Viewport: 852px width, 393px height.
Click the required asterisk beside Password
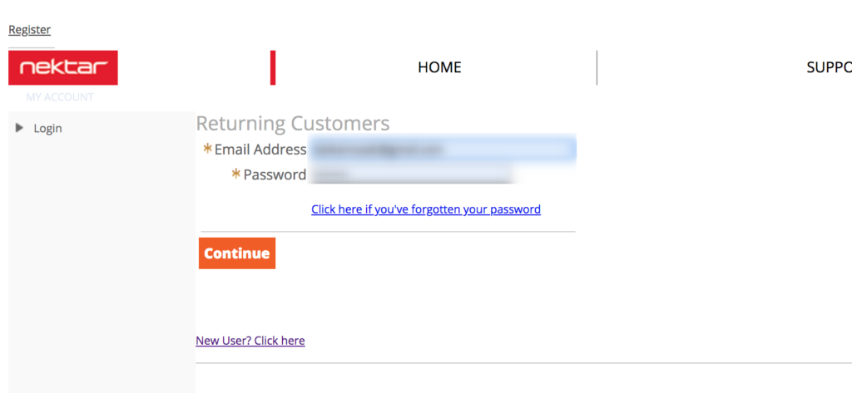coord(235,174)
